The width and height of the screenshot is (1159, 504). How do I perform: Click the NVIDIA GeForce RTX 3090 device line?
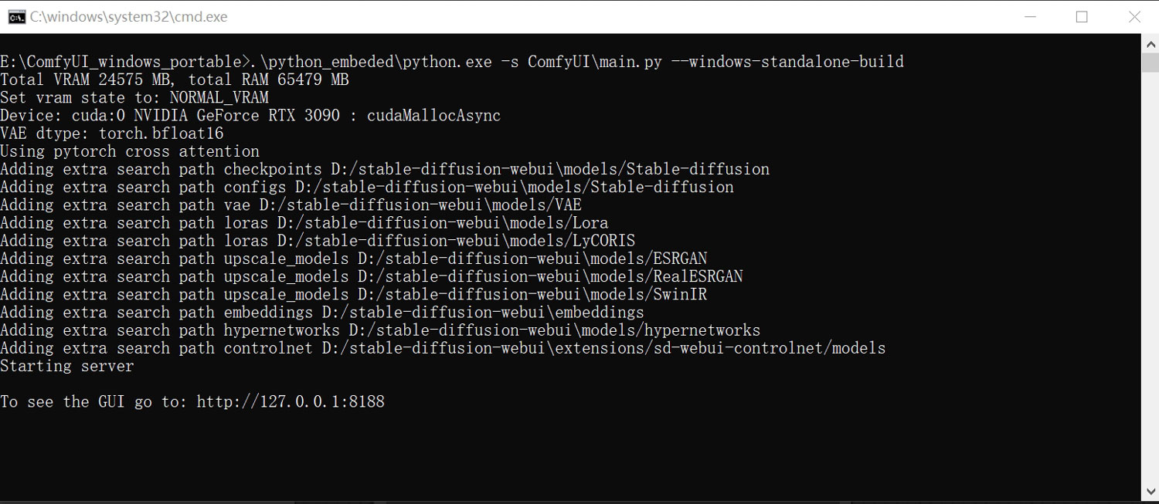coord(250,116)
